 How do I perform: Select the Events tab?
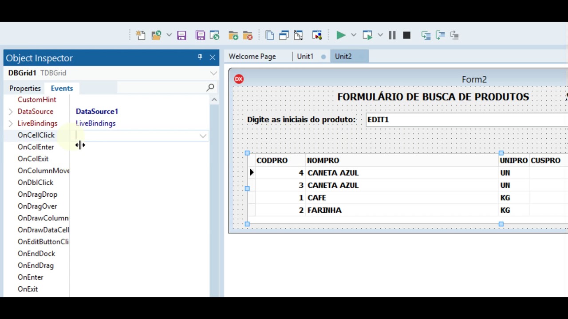[x=62, y=88]
